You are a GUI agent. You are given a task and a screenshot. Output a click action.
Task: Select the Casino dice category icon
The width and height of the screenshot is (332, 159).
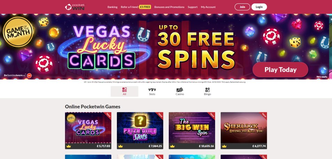180,90
